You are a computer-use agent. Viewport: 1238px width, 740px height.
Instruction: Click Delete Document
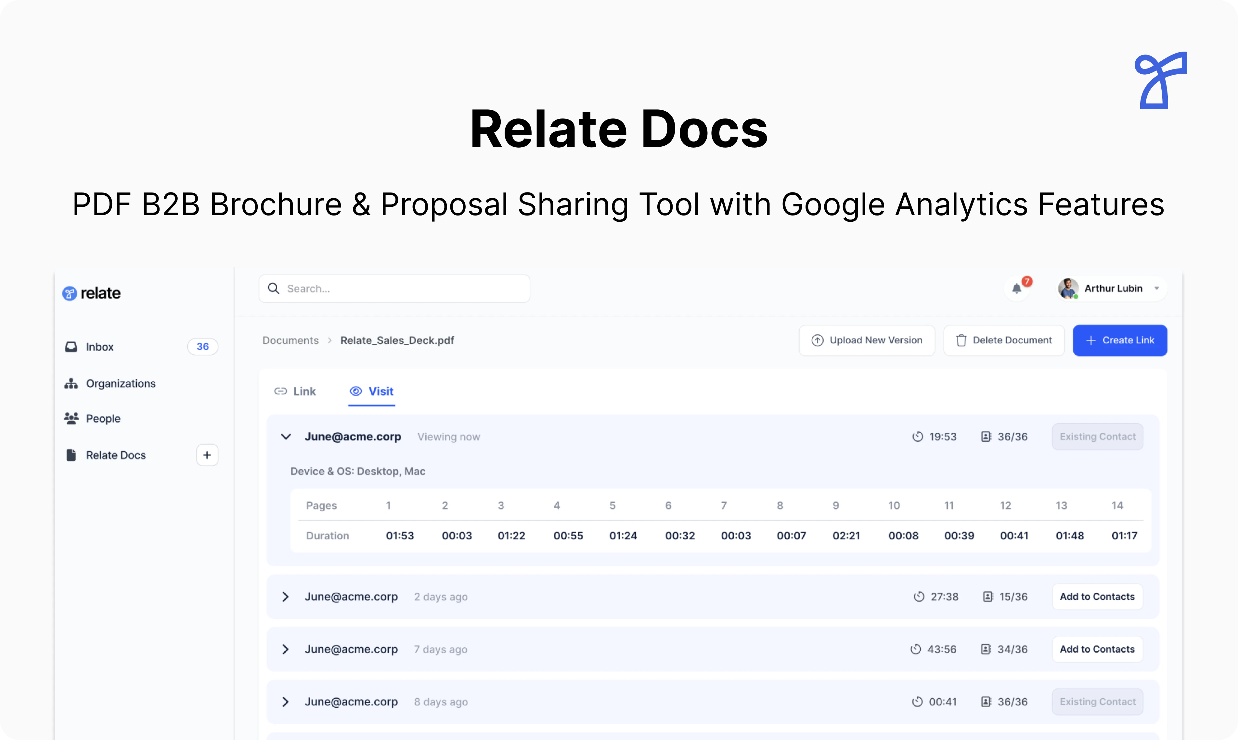coord(1004,340)
